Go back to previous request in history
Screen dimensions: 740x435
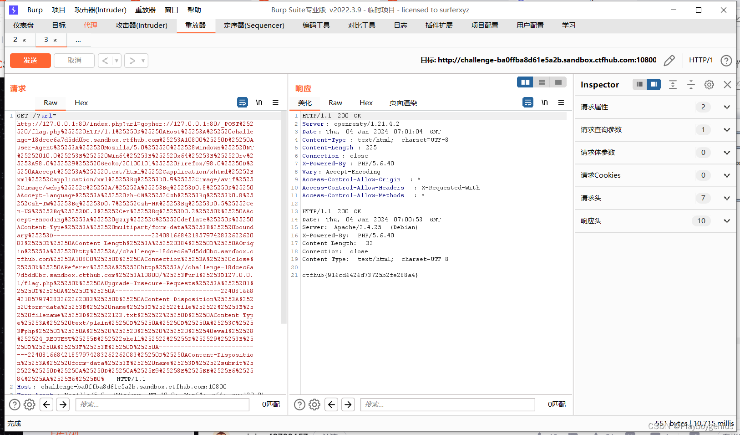pos(105,61)
